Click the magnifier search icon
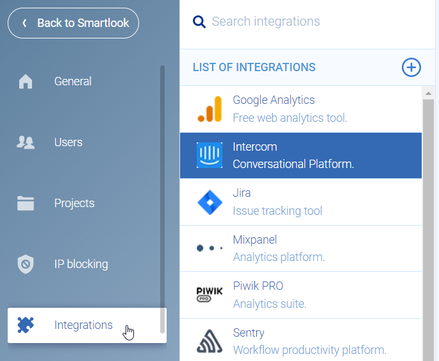 [199, 22]
